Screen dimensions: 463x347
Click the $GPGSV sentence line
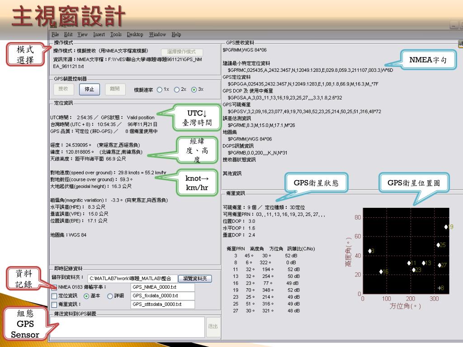coord(304,112)
